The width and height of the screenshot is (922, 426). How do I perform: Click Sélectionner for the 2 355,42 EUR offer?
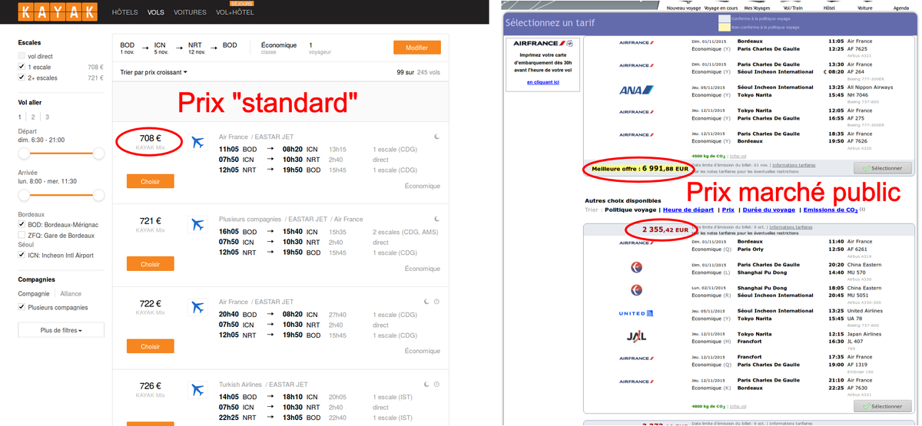pyautogui.click(x=882, y=407)
